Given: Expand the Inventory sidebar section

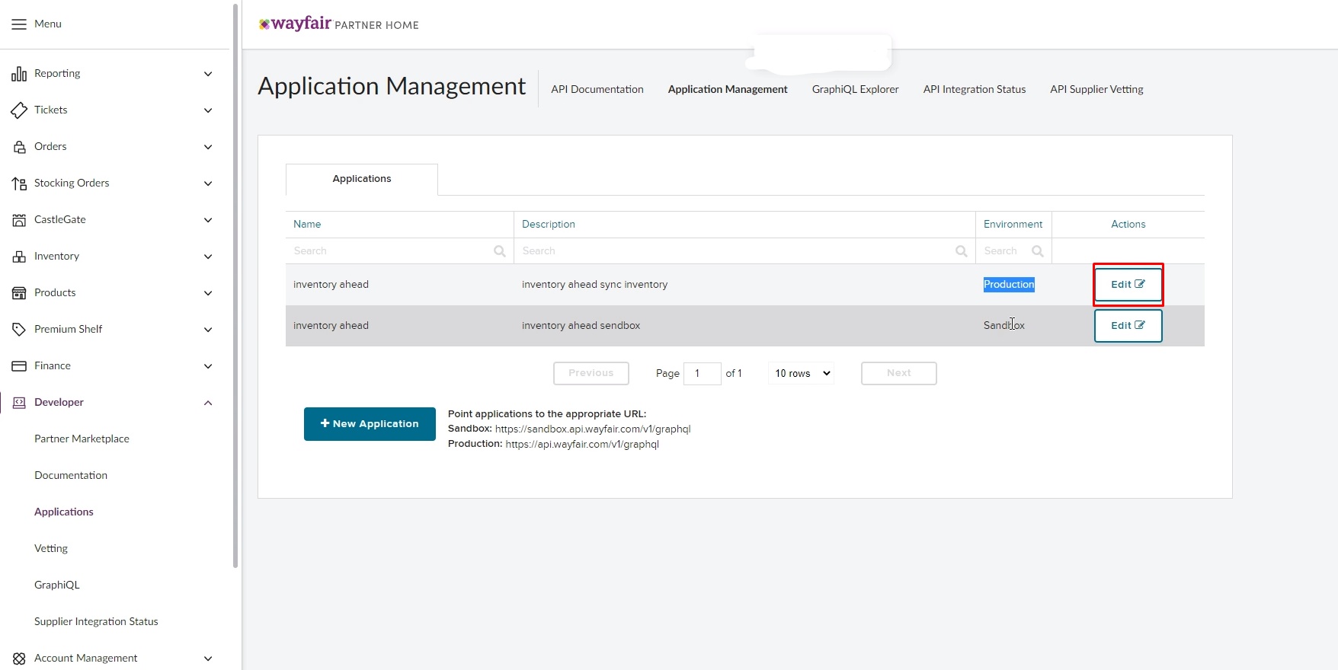Looking at the screenshot, I should click(x=208, y=257).
